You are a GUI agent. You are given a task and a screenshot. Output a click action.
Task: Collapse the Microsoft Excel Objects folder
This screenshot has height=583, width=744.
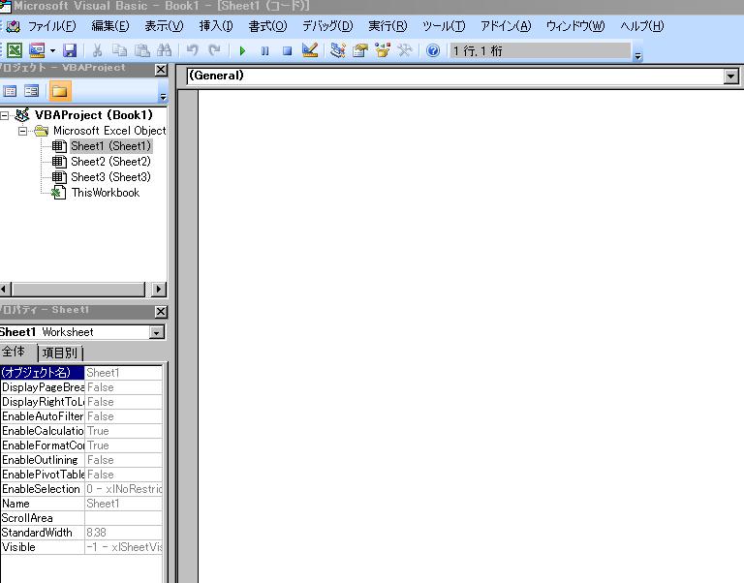(x=22, y=131)
